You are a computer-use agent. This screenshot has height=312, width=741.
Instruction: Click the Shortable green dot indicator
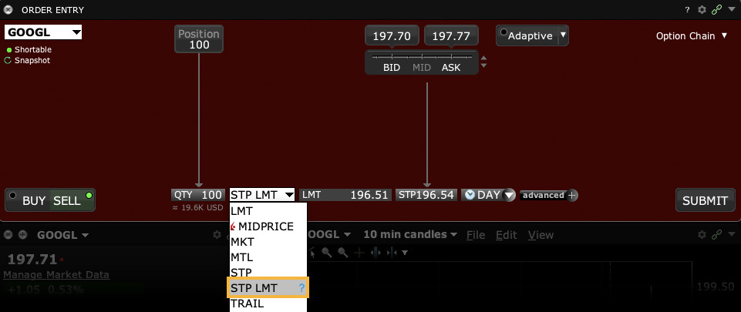pyautogui.click(x=9, y=50)
